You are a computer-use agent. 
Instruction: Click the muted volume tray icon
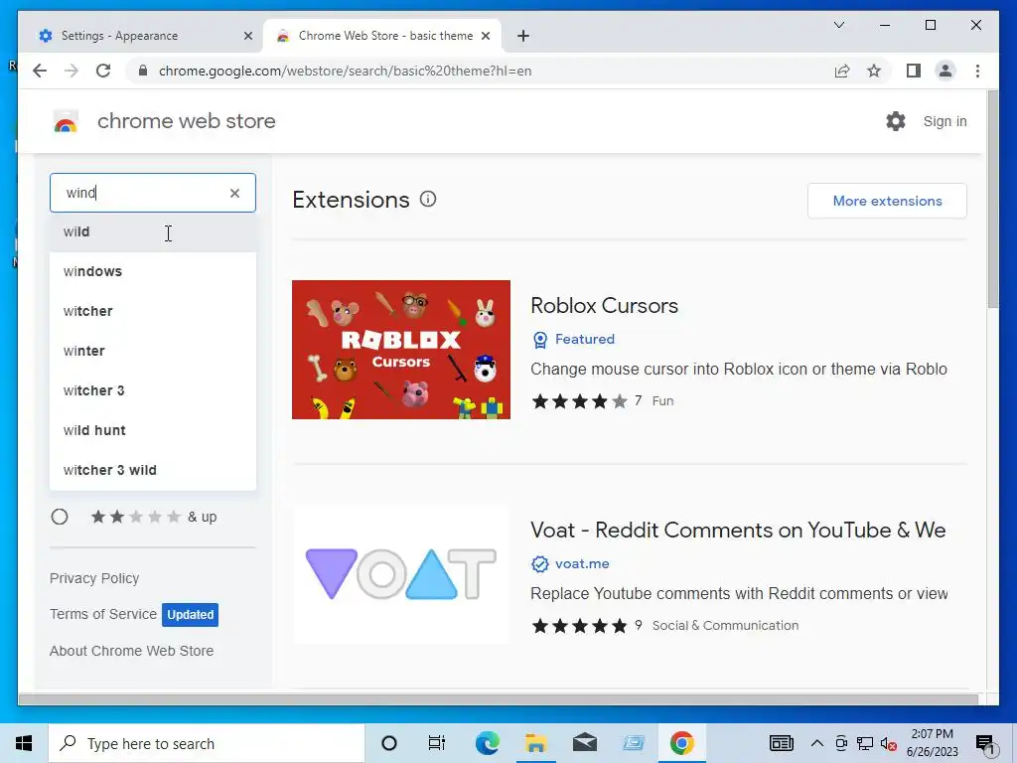pyautogui.click(x=888, y=743)
